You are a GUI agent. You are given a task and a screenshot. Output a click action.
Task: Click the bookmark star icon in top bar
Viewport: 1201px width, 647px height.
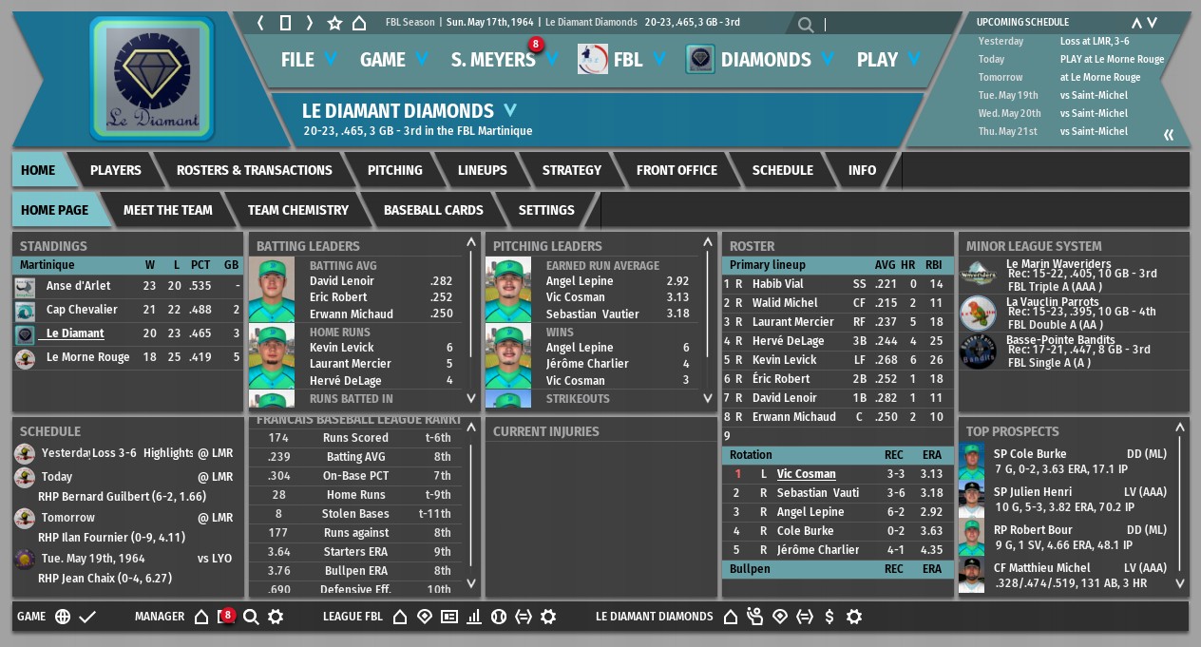pyautogui.click(x=334, y=23)
